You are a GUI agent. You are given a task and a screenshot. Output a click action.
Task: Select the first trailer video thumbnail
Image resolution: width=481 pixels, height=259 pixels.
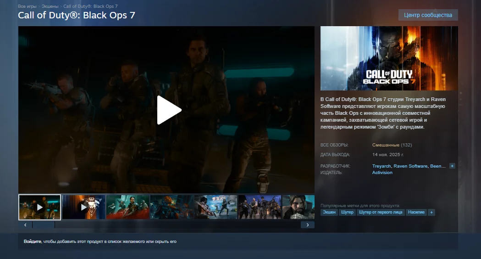click(x=39, y=207)
